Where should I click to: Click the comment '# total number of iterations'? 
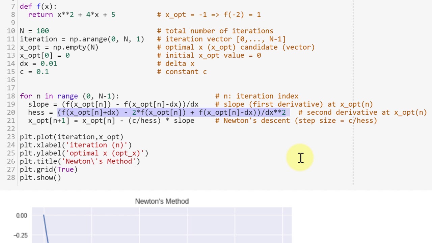tap(215, 31)
